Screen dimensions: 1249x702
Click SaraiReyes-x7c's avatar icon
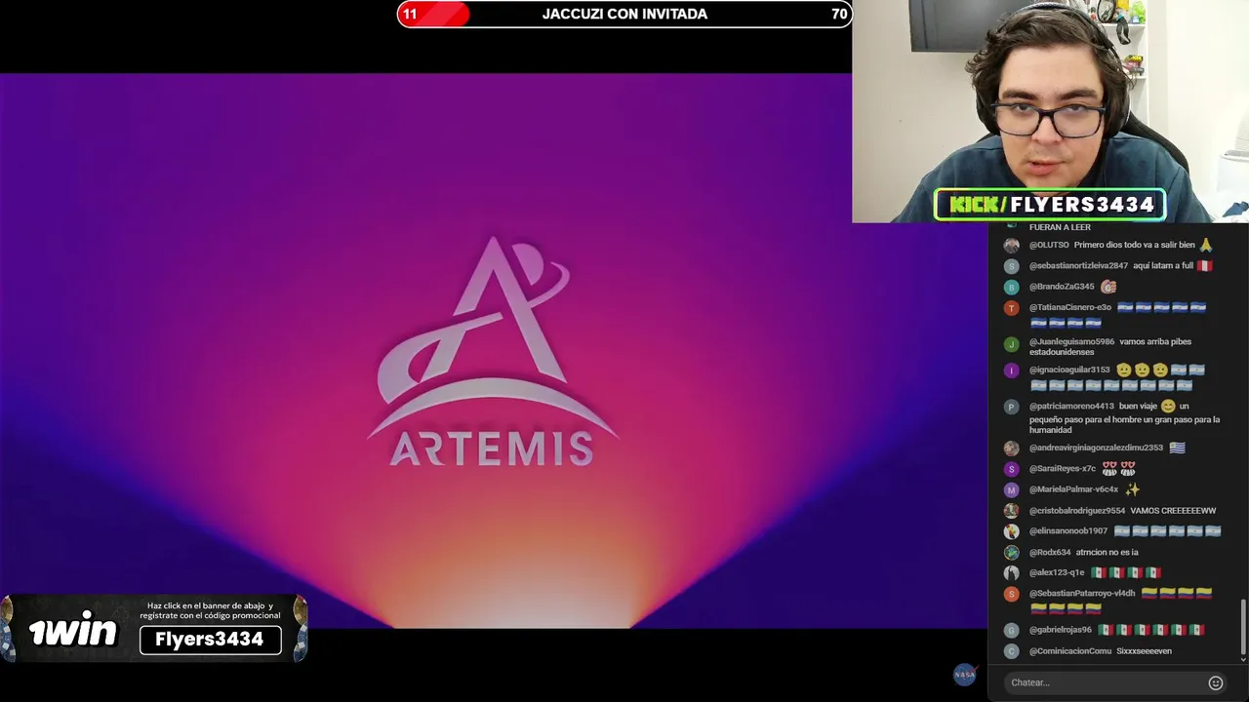point(1011,469)
